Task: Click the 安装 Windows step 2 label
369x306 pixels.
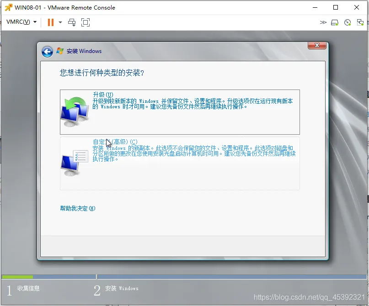Action: [x=122, y=288]
